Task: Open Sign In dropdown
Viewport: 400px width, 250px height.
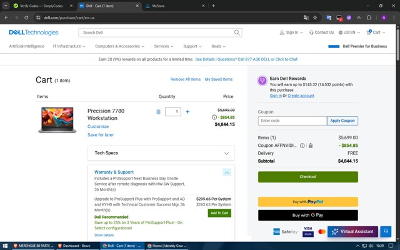Action: coord(291,32)
